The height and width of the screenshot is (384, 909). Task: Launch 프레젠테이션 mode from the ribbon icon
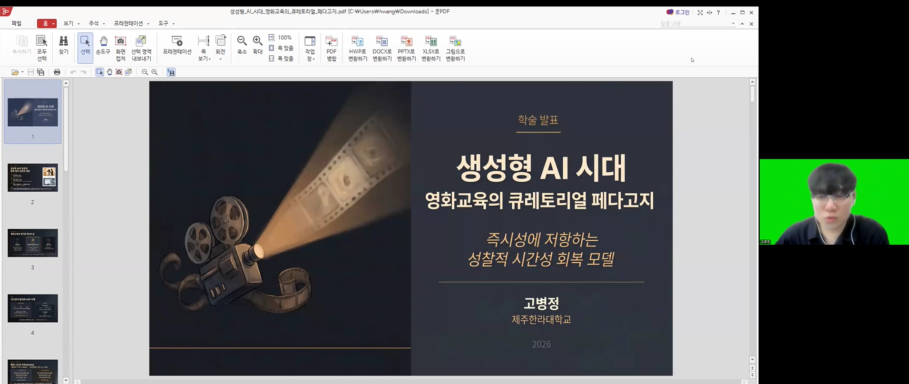click(x=177, y=45)
